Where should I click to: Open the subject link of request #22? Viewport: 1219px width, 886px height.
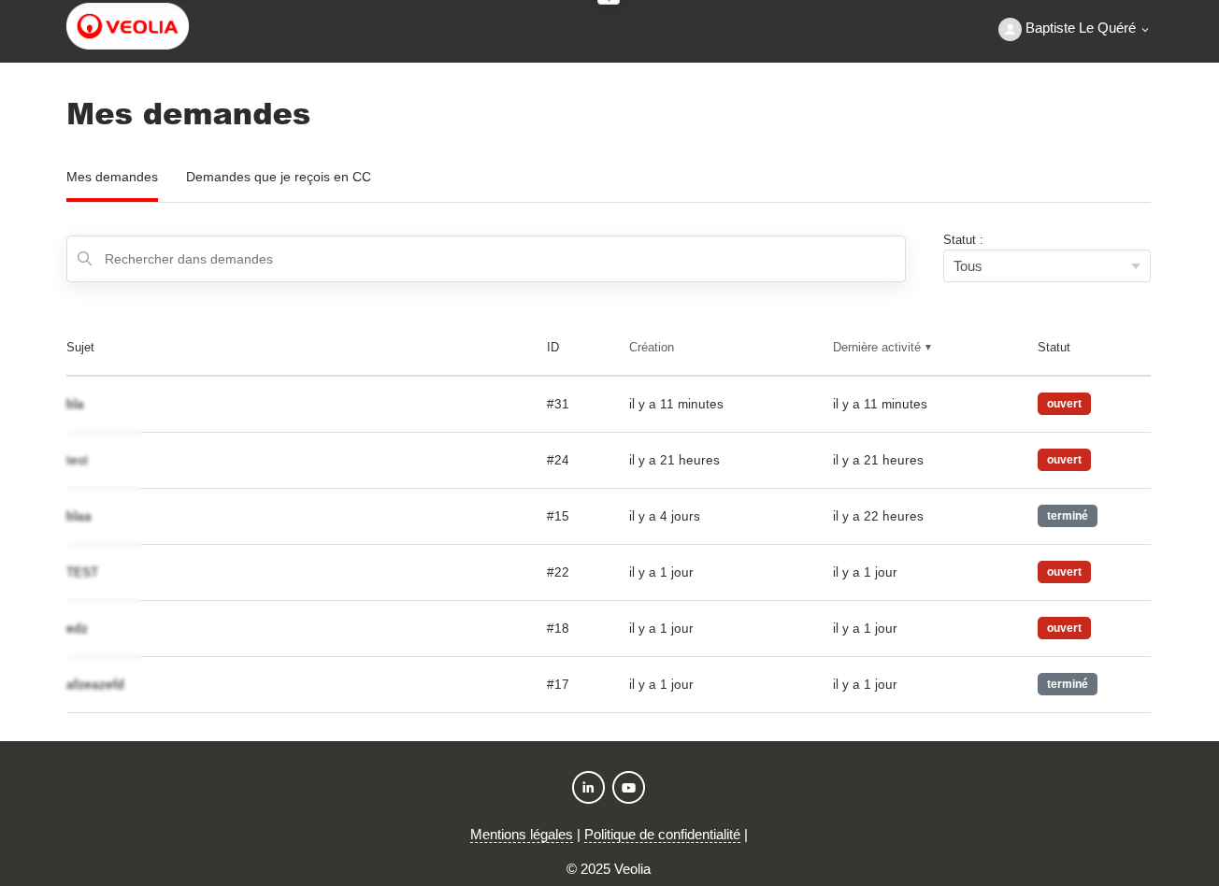[x=82, y=573]
